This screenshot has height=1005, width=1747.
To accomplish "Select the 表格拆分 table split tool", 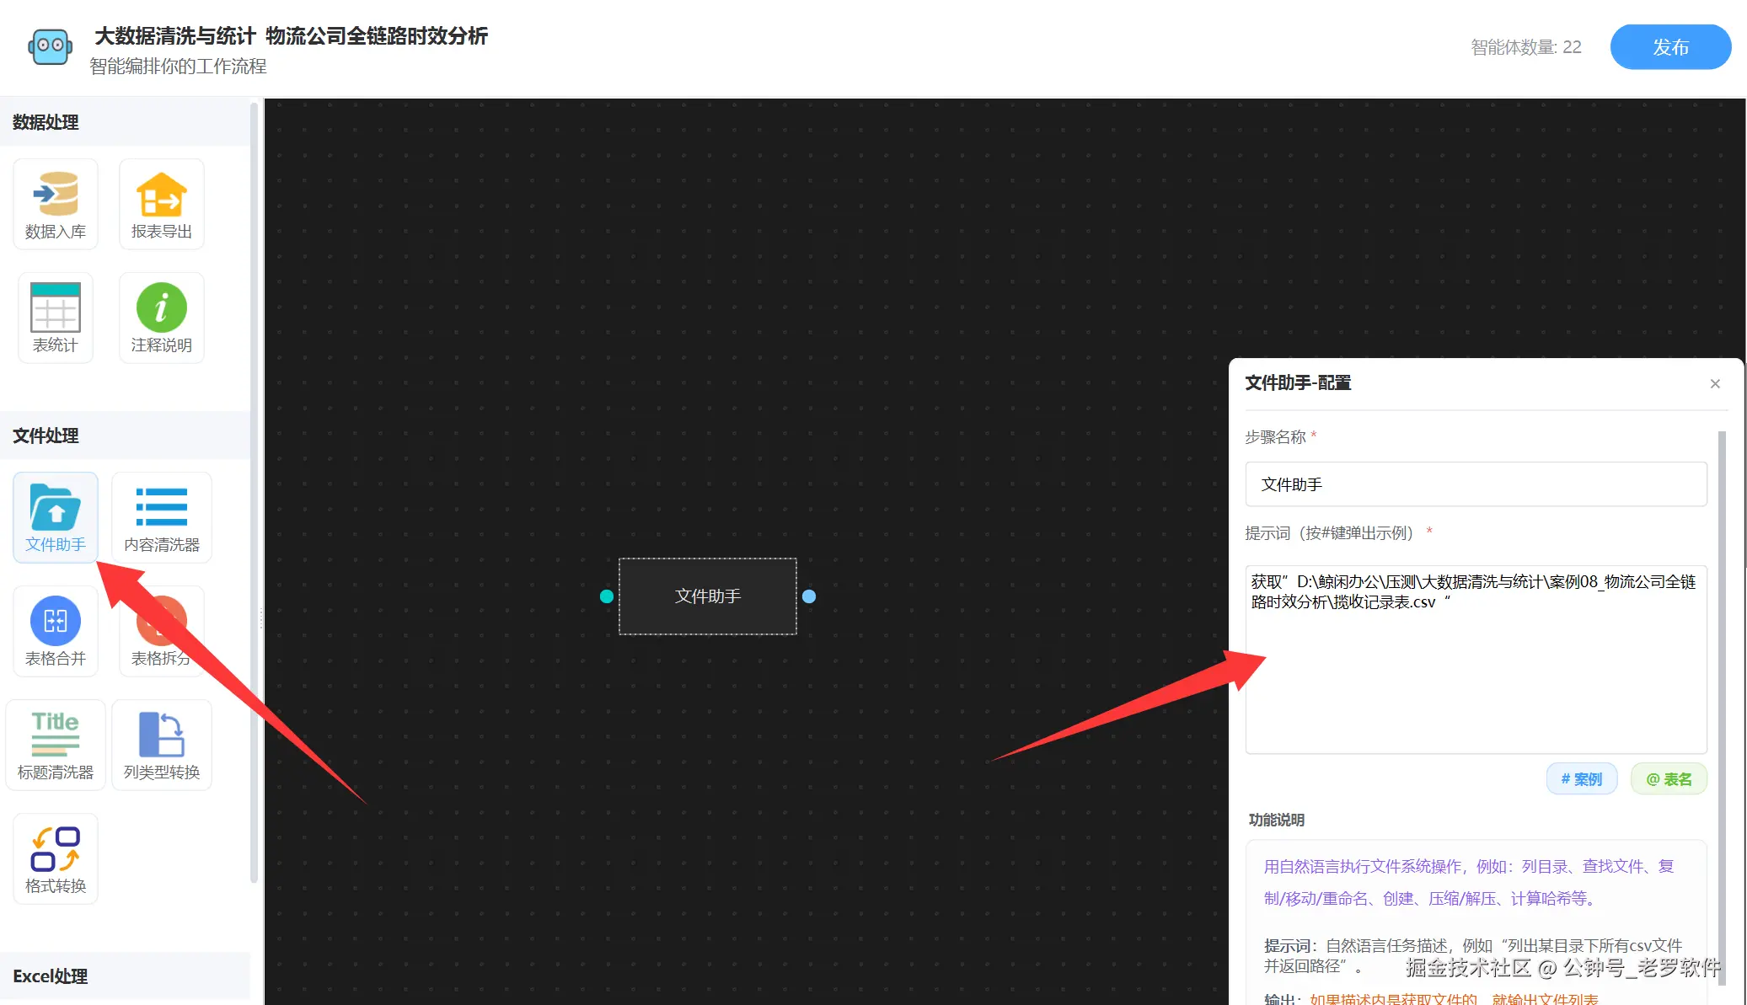I will 162,632.
